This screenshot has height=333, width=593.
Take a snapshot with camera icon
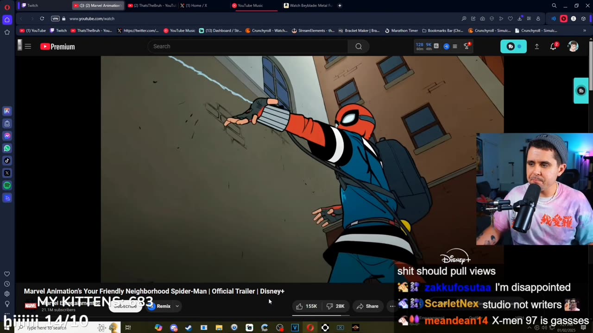point(482,18)
